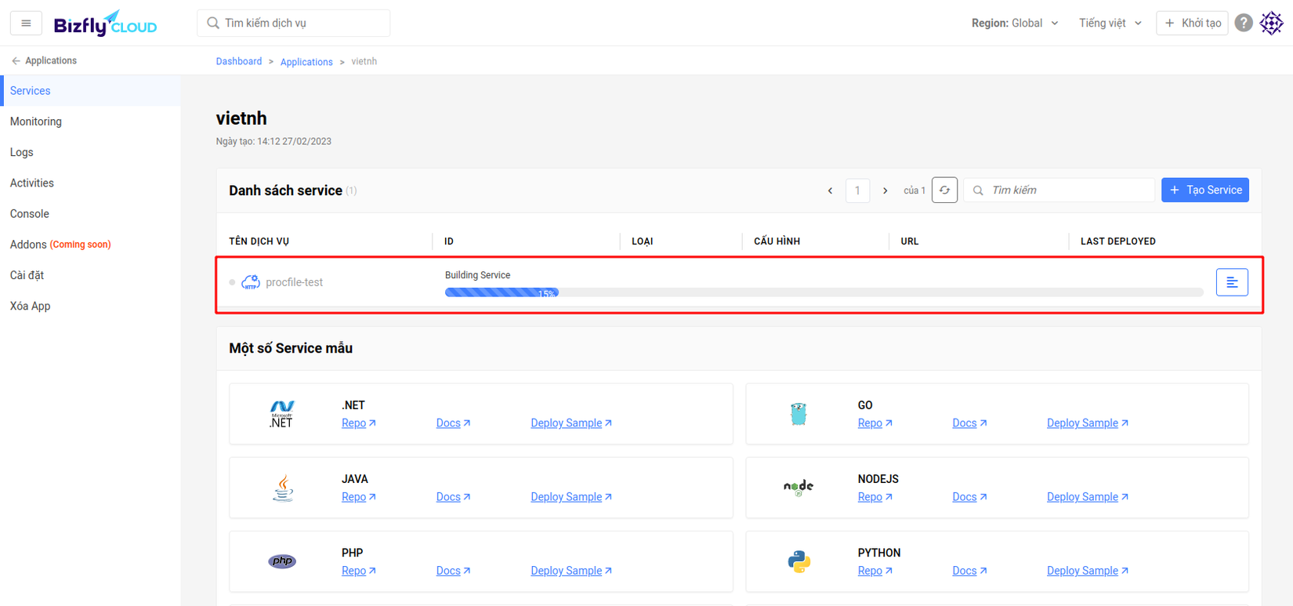Click the Java logo icon
The image size is (1293, 606).
[x=283, y=488]
